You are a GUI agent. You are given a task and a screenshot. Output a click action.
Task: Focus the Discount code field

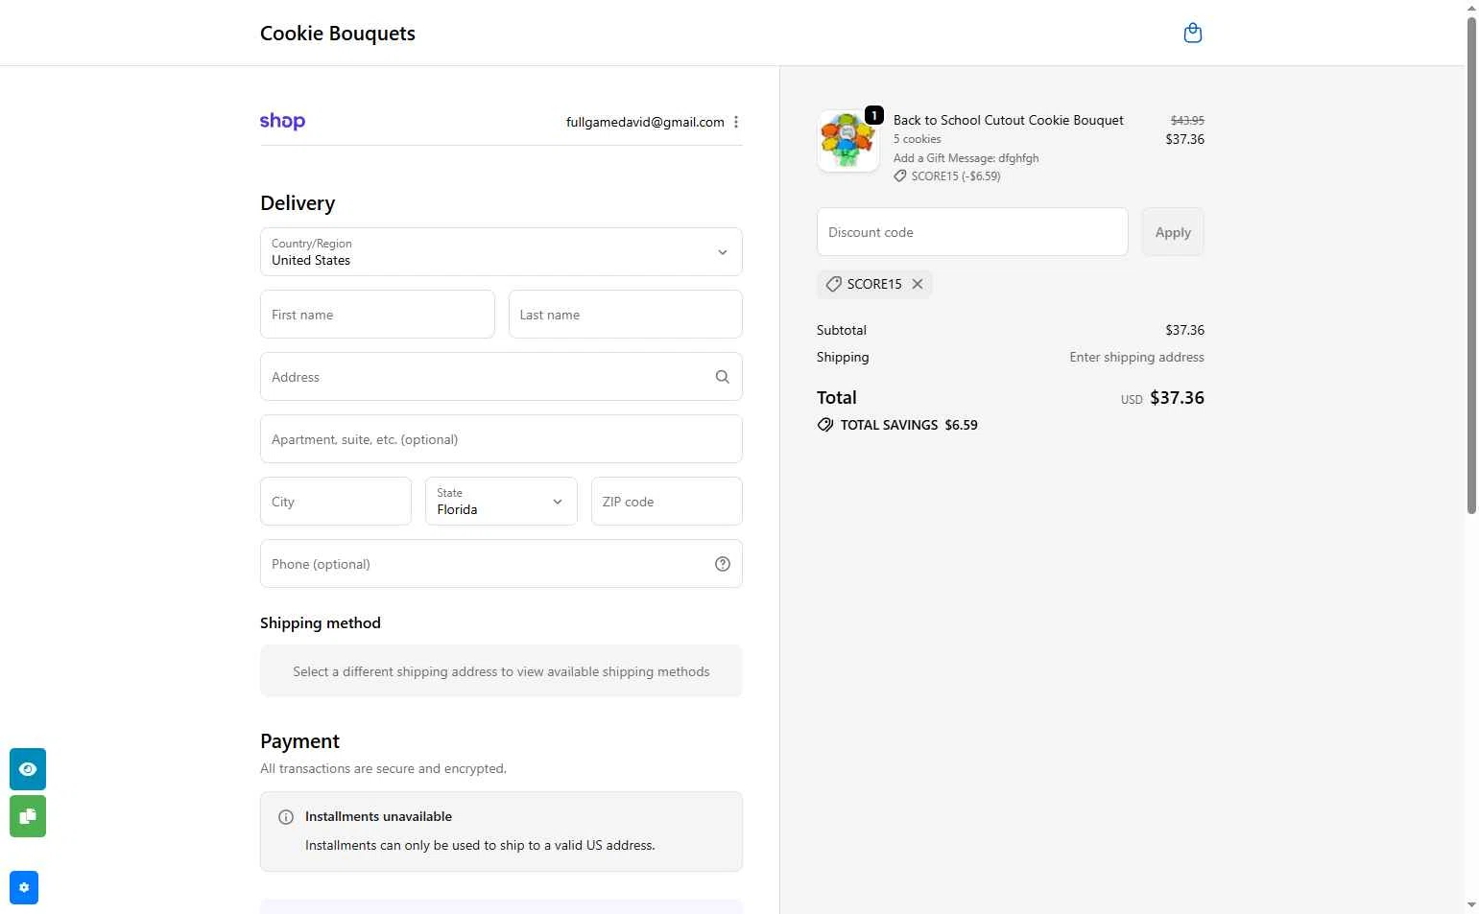[x=972, y=232]
